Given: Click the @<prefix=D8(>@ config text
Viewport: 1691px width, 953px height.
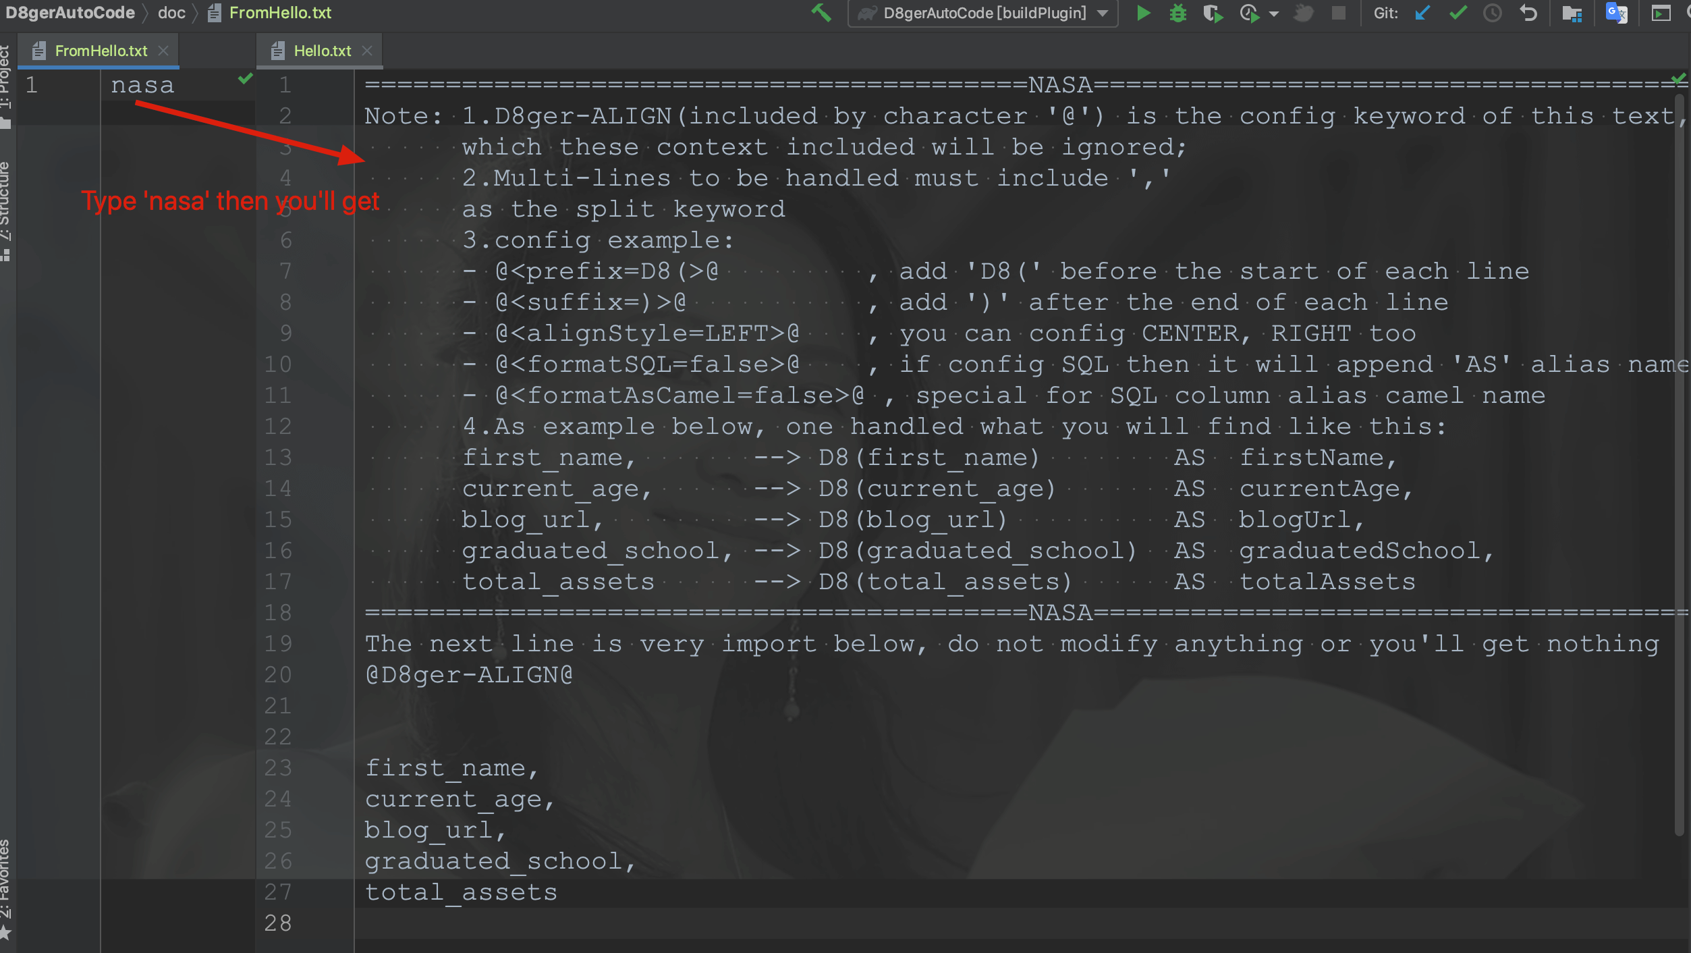Looking at the screenshot, I should (x=607, y=271).
